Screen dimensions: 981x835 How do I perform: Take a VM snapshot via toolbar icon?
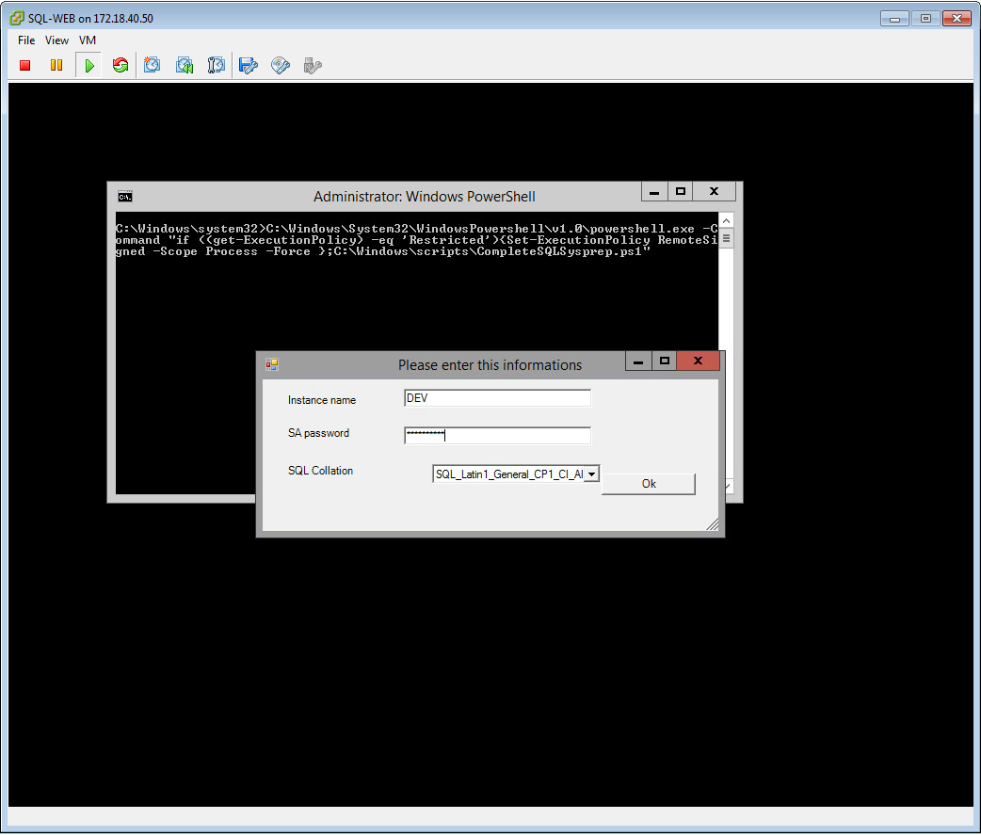(x=153, y=65)
